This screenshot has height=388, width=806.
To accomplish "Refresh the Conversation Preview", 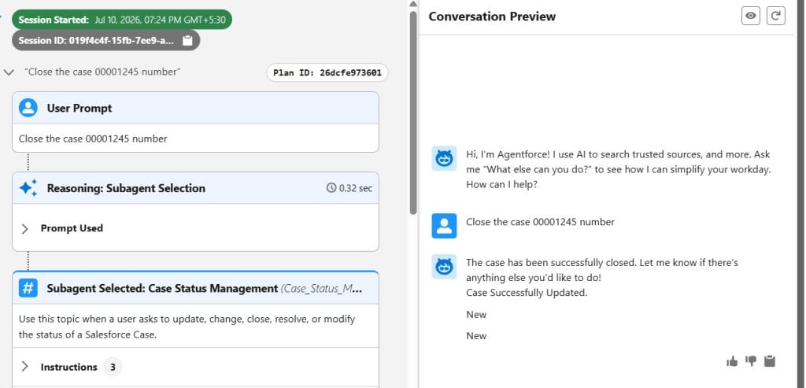I will (775, 16).
